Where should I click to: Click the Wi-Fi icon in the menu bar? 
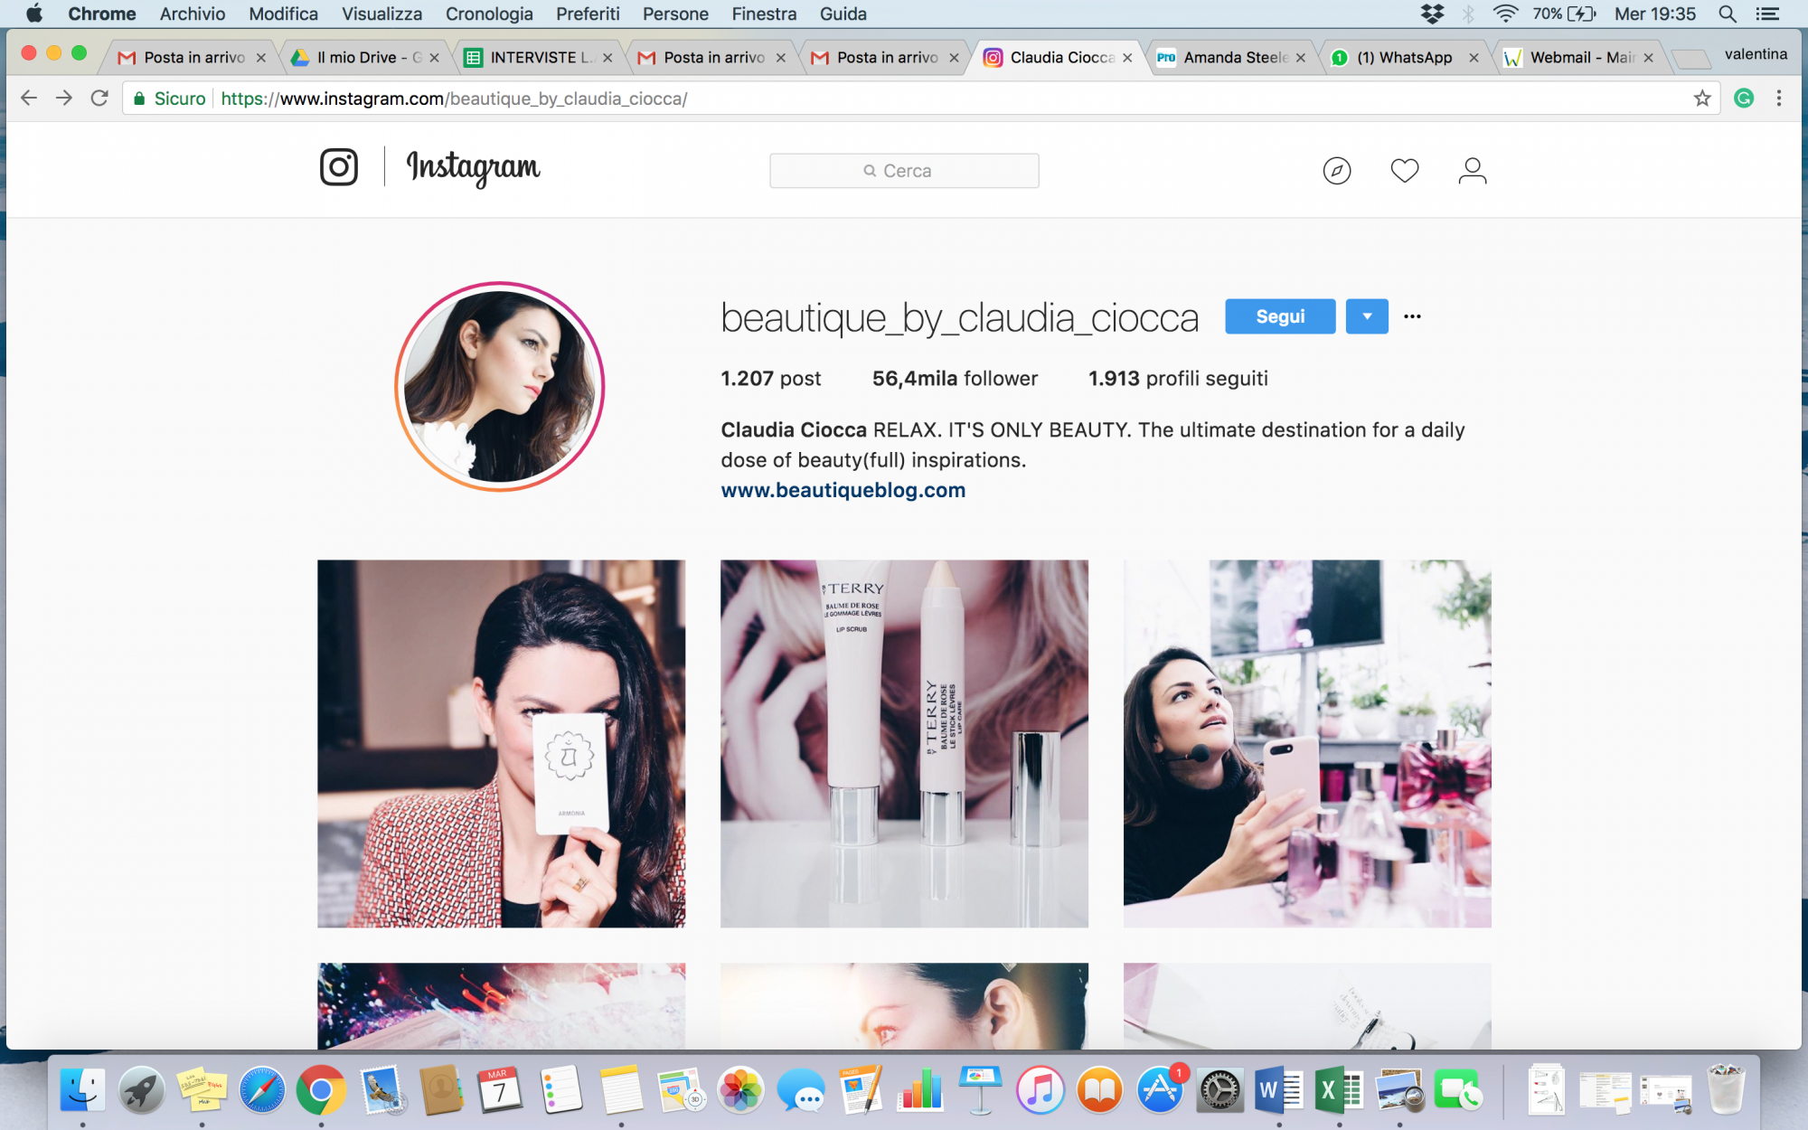pyautogui.click(x=1505, y=14)
